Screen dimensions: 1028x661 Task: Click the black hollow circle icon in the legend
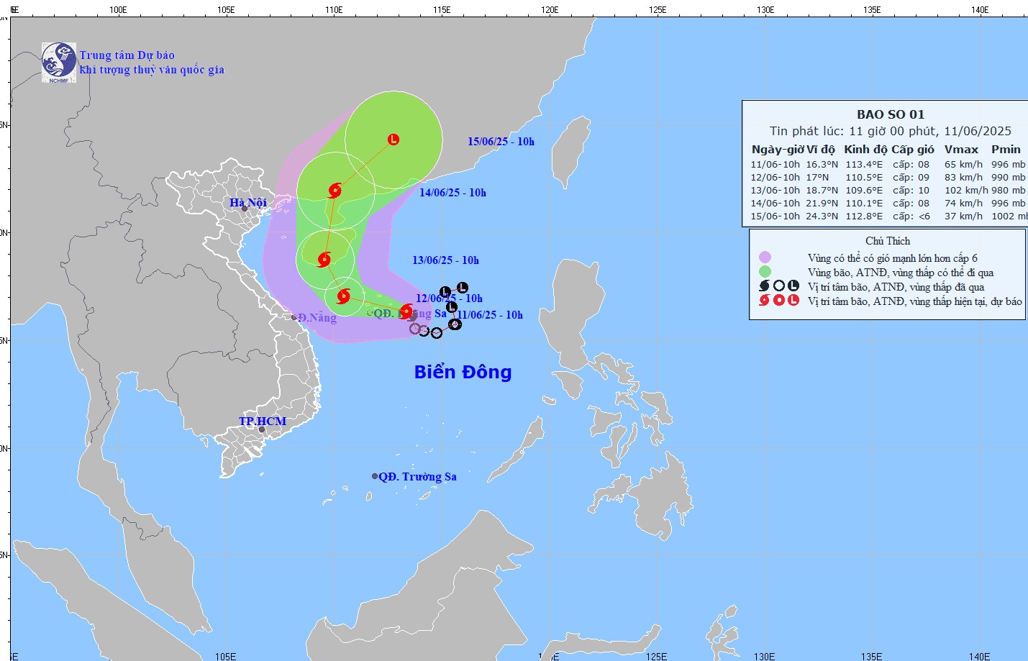point(779,286)
